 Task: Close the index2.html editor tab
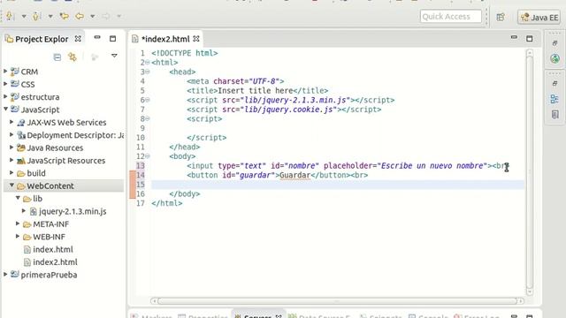click(x=196, y=38)
